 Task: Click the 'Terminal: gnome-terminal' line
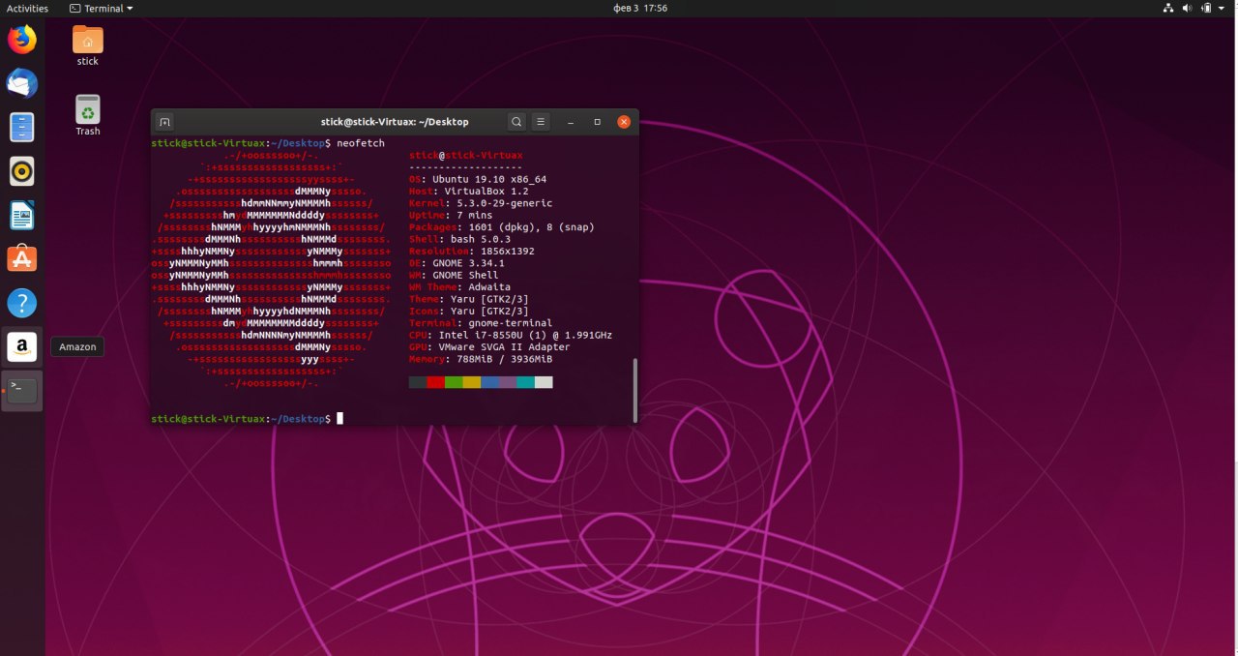tap(481, 323)
